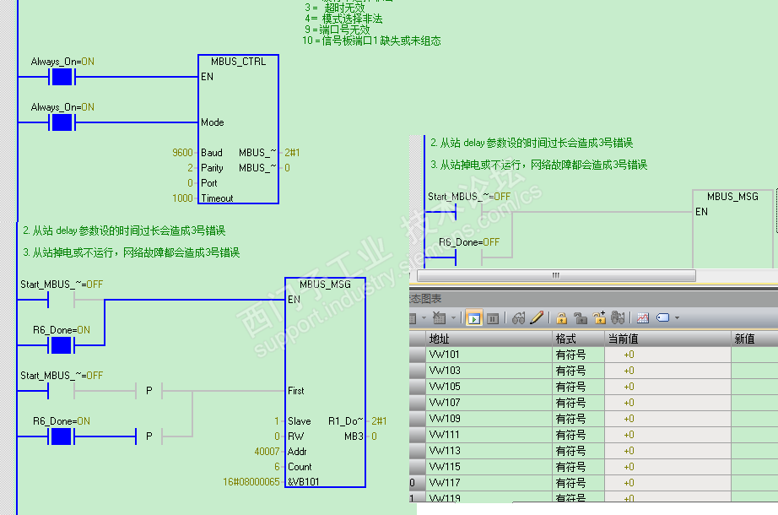Click the current value of row VW105
The height and width of the screenshot is (515, 778).
(667, 387)
